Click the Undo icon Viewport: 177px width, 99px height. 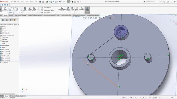click(60, 2)
